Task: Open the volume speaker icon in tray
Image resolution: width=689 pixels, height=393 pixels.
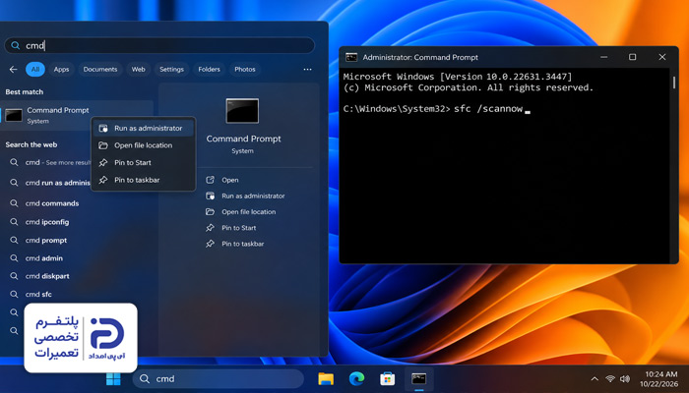Action: [x=624, y=379]
